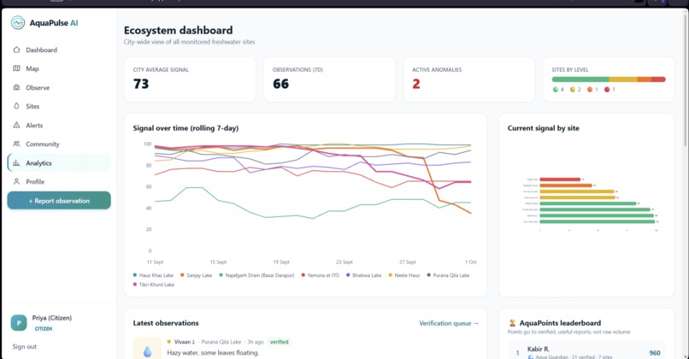Click the Observations (7D) value 66
Image resolution: width=689 pixels, height=359 pixels.
click(x=280, y=84)
